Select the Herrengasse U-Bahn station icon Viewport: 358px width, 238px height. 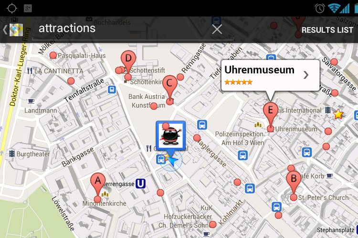pyautogui.click(x=140, y=184)
